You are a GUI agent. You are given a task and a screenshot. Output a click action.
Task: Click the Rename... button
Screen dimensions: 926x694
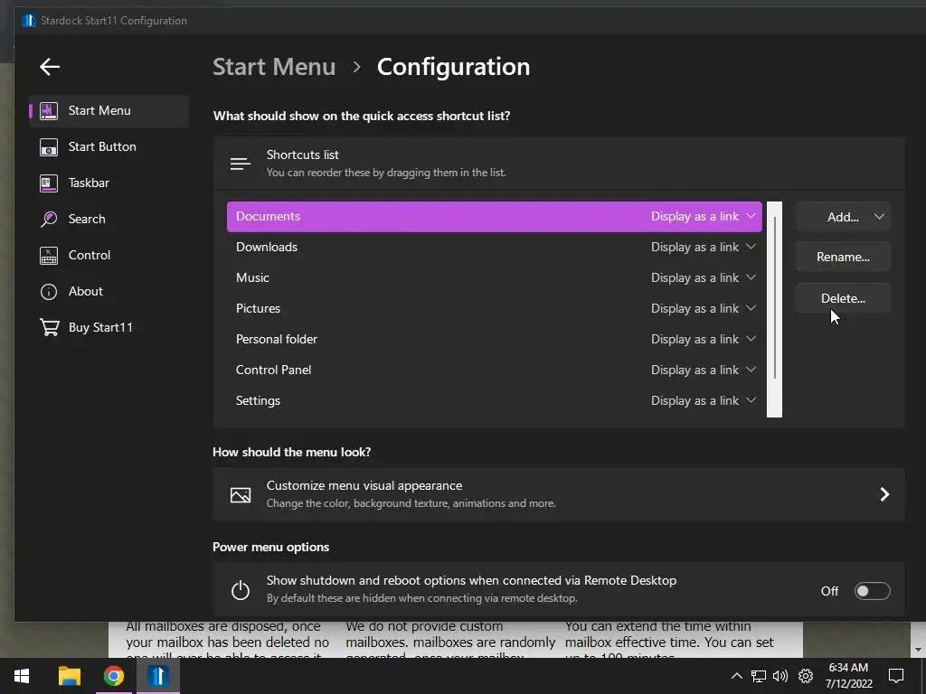843,257
